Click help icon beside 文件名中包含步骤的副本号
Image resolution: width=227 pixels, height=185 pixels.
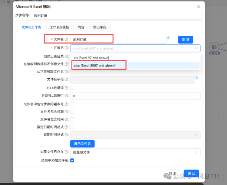pos(66,104)
